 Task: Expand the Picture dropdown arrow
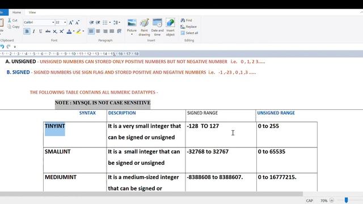click(132, 35)
